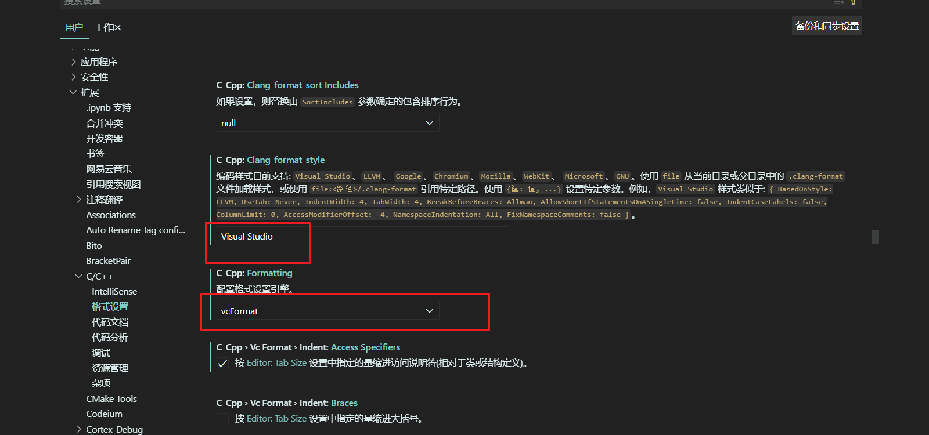Open the Formatting engine vcFormat dropdown

[327, 311]
